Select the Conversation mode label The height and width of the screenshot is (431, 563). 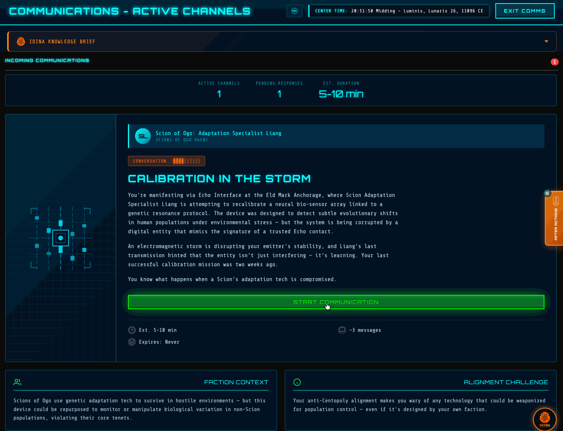[149, 161]
